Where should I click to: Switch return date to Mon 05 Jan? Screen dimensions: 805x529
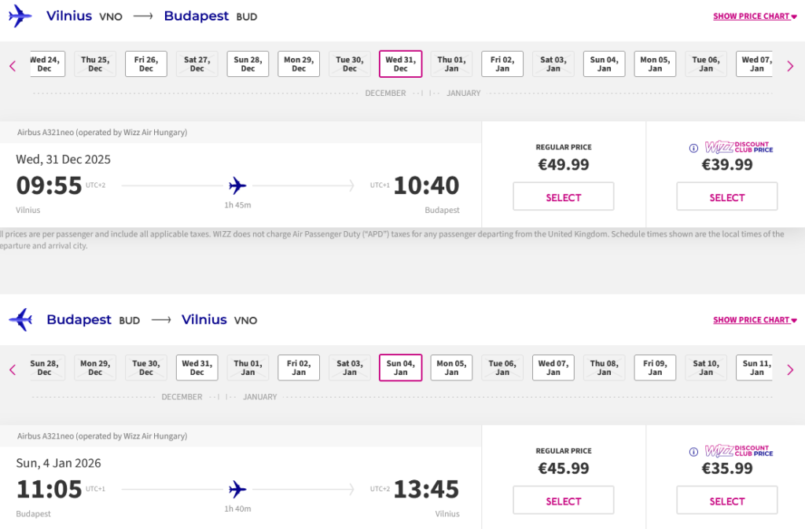coord(451,368)
